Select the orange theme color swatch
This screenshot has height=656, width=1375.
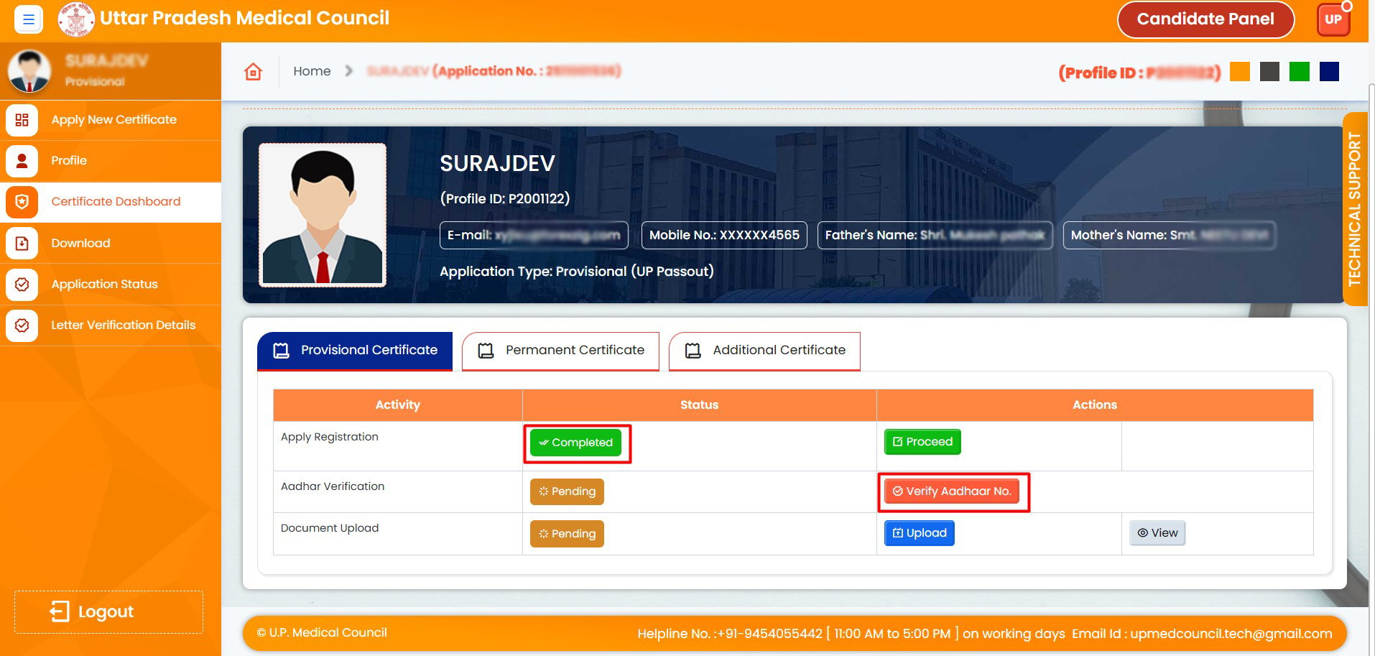[1239, 72]
